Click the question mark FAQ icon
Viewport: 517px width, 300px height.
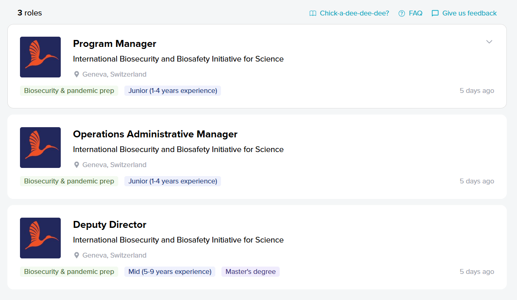(402, 13)
